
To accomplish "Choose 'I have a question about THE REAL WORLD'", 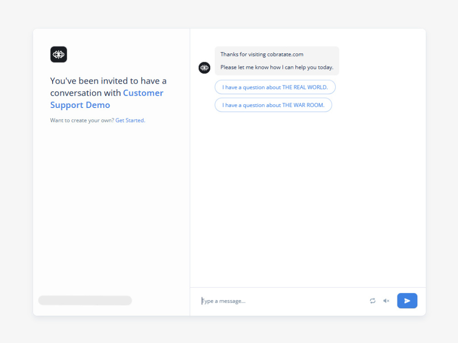I will tap(275, 87).
